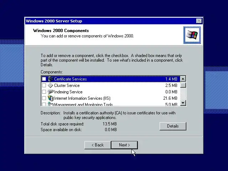Click the Cluster Service diamond icon
228x171 pixels.
pos(50,85)
